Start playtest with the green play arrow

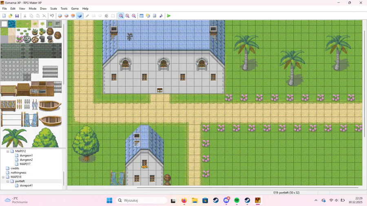tap(169, 16)
